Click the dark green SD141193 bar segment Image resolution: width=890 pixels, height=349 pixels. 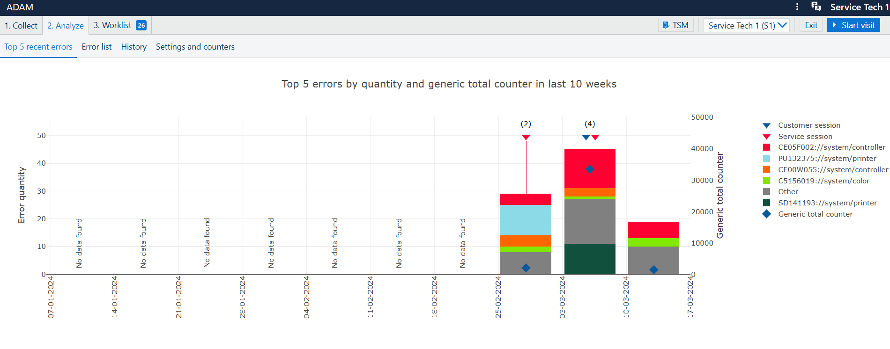click(590, 259)
